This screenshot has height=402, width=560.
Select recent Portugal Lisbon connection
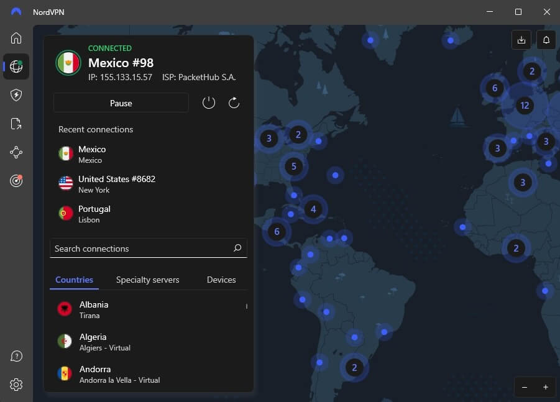[148, 214]
